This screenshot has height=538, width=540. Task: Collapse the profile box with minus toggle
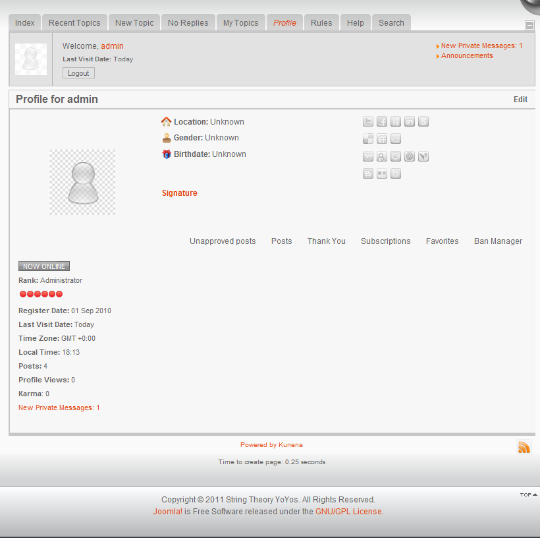[x=529, y=25]
